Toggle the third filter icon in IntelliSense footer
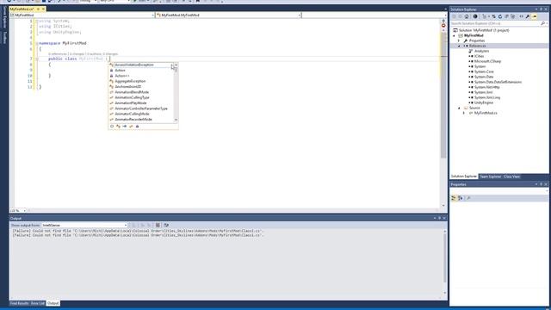This screenshot has height=310, width=551. 124,127
